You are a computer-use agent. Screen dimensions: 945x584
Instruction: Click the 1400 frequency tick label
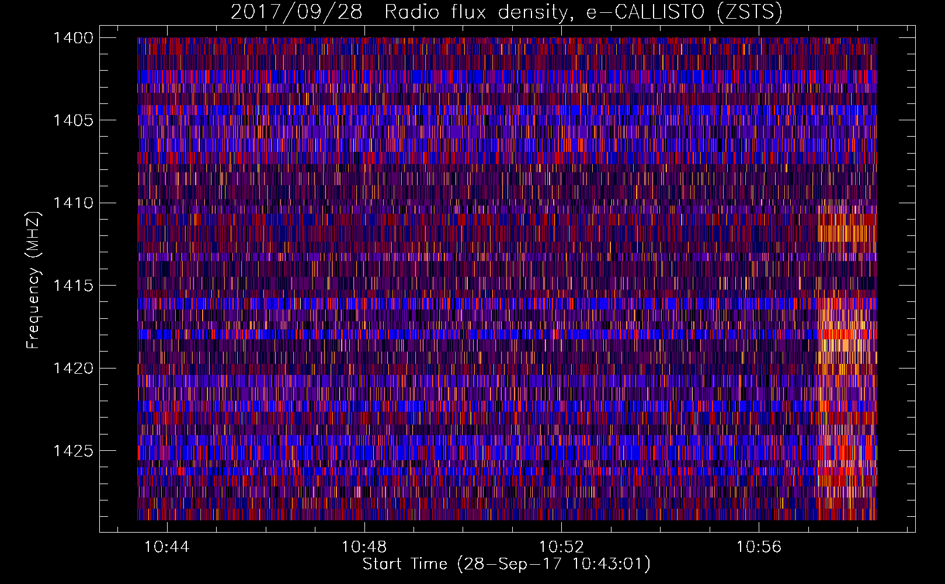point(73,38)
